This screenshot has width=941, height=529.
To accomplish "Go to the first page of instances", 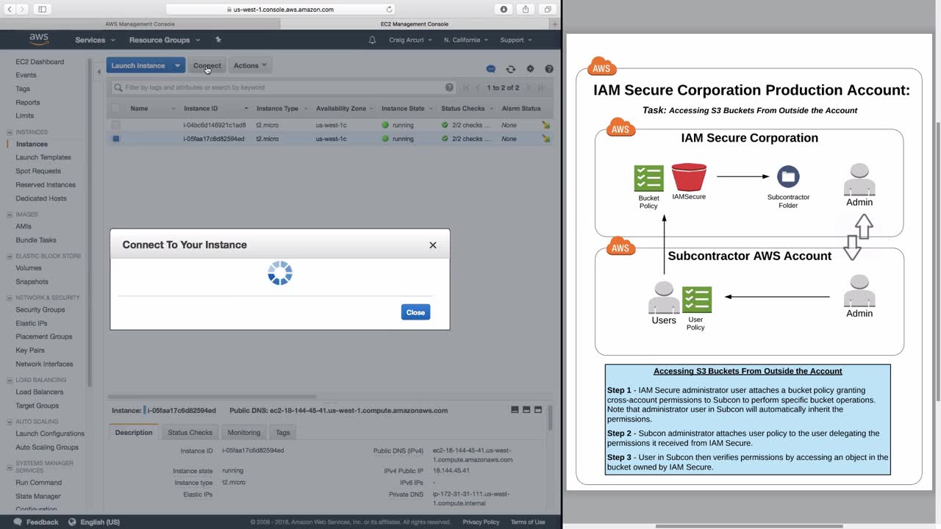I will coord(466,87).
